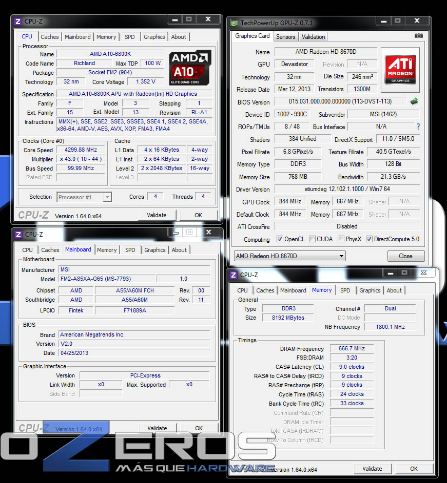Screen dimensions: 447x483
Task: Click the BIOS date '04/25/2013'
Action: click(134, 353)
